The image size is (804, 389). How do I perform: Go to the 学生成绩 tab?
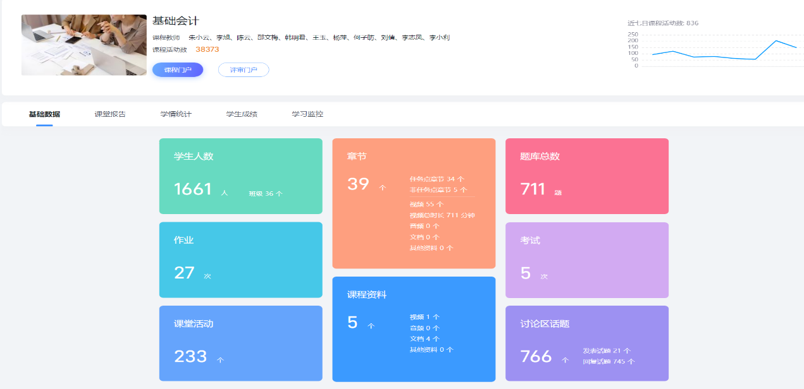pyautogui.click(x=242, y=114)
